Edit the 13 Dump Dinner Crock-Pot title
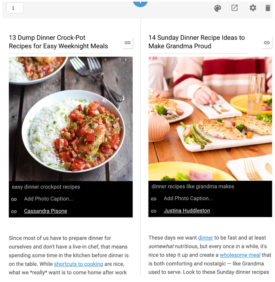Viewport: 275px width, 282px height. 58,42
